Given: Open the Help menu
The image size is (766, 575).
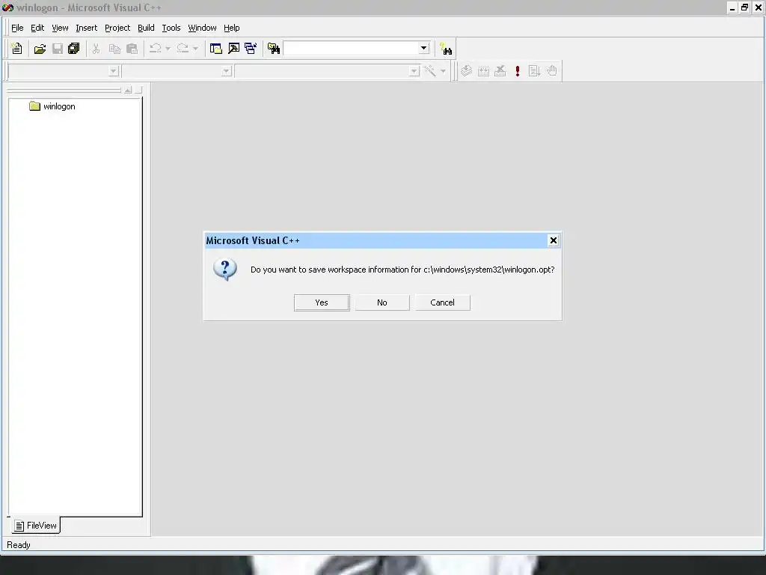Looking at the screenshot, I should (x=232, y=28).
